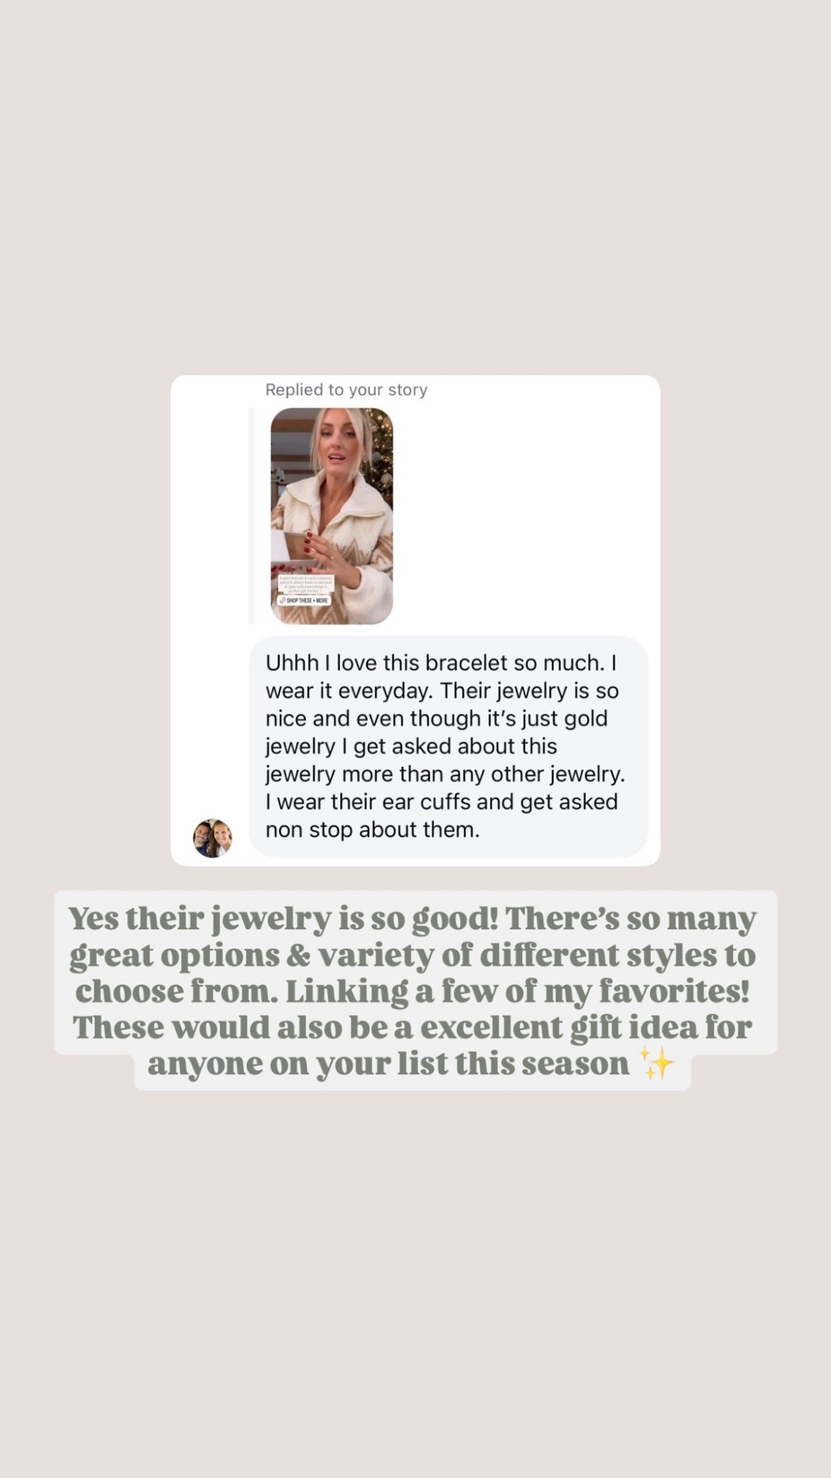Viewport: 831px width, 1478px height.
Task: Tap the link icon on the shop sticker
Action: [283, 600]
